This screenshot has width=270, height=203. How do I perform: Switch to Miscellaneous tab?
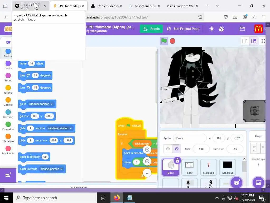pos(145,6)
